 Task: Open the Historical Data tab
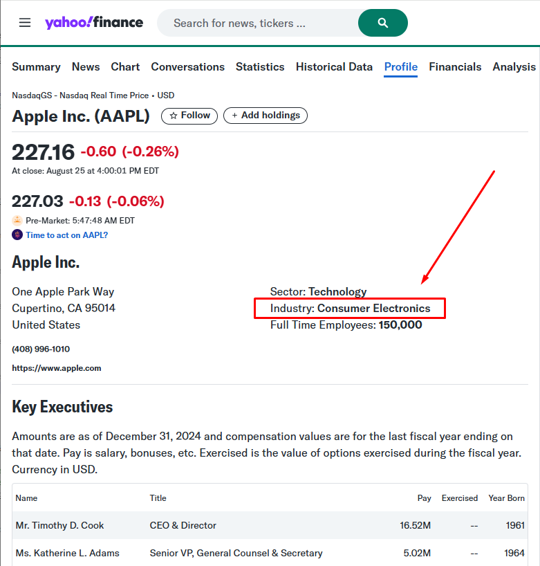coord(334,67)
